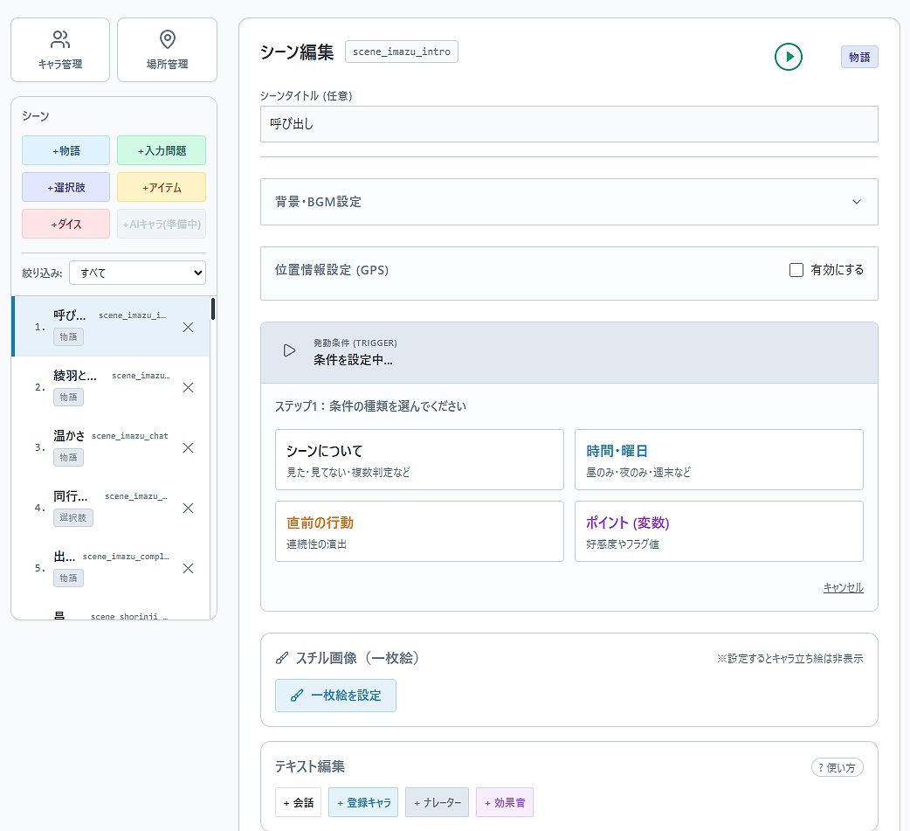Click the シーンタイトル input field
This screenshot has width=910, height=831.
point(569,124)
